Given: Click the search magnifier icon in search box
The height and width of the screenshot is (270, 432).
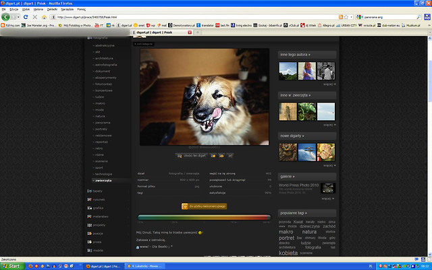Looking at the screenshot, I should point(418,17).
